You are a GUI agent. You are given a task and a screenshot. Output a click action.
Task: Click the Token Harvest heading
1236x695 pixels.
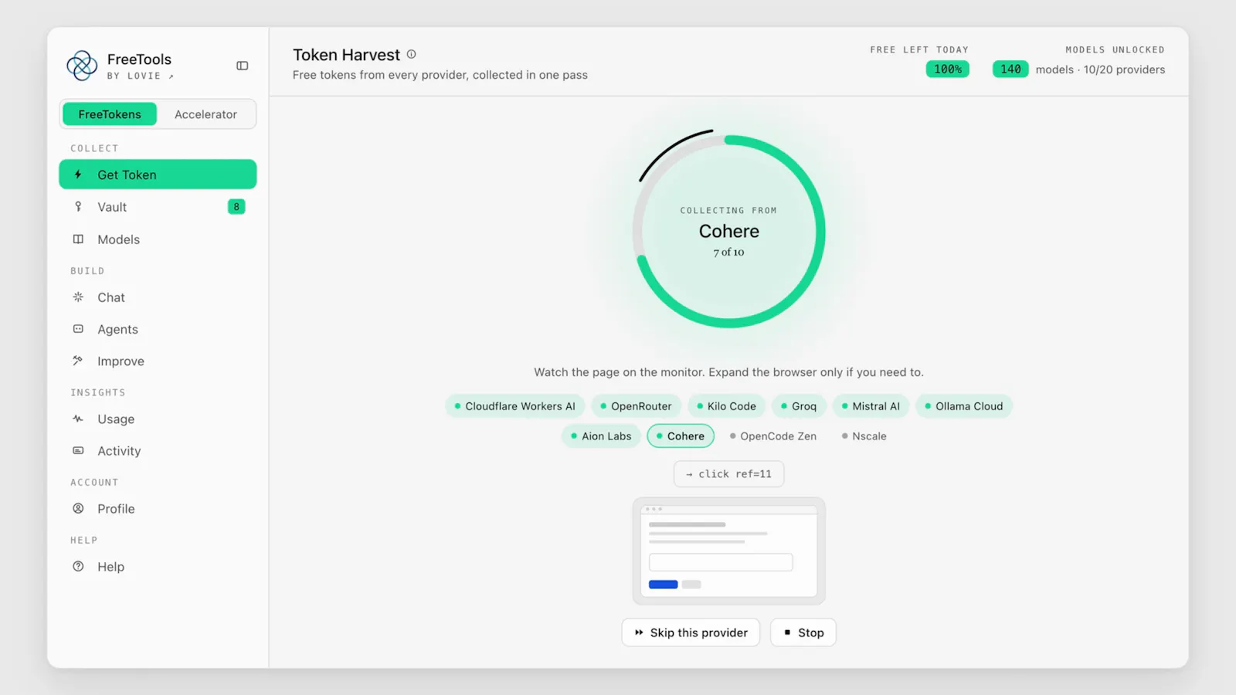click(346, 55)
